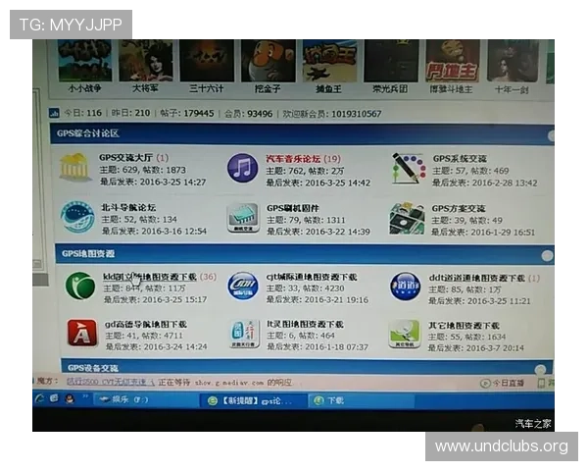
Task: Open the 汽车音乐论坛 forum link
Action: (293, 159)
